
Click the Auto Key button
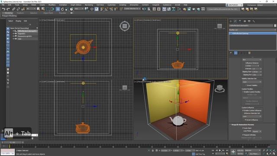pos(240,150)
